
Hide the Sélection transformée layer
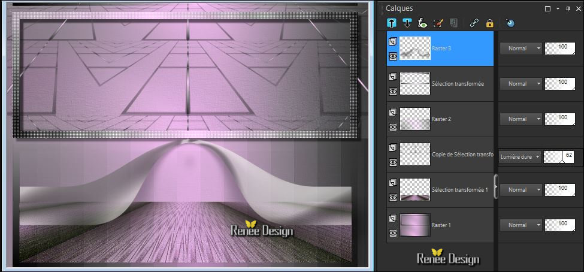[x=392, y=91]
